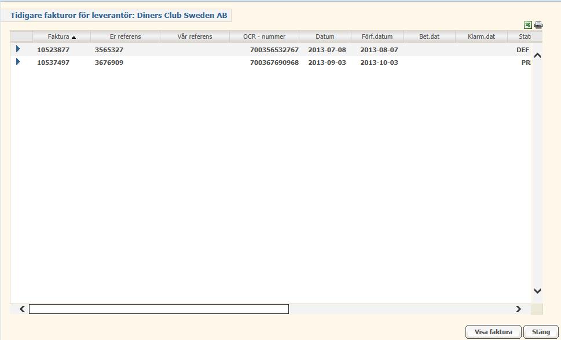Close dialog with Stäng button
The width and height of the screenshot is (561, 340).
point(541,332)
